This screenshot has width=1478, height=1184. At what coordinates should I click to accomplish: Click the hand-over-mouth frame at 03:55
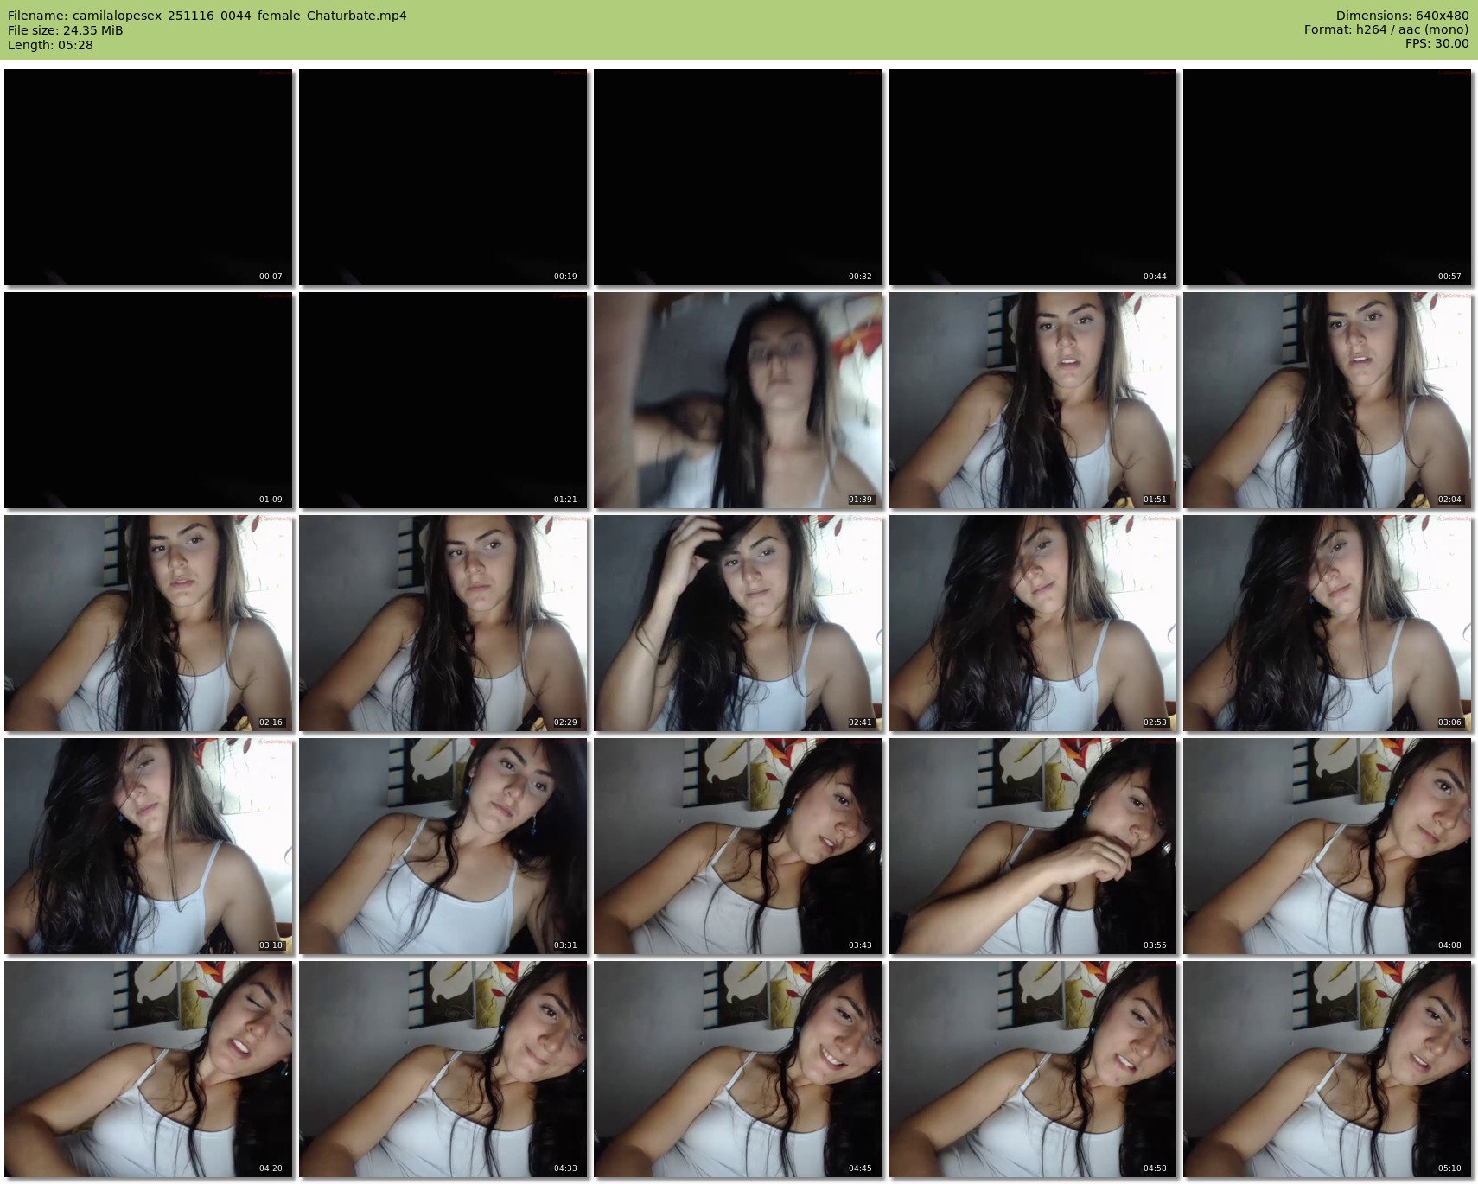1032,846
